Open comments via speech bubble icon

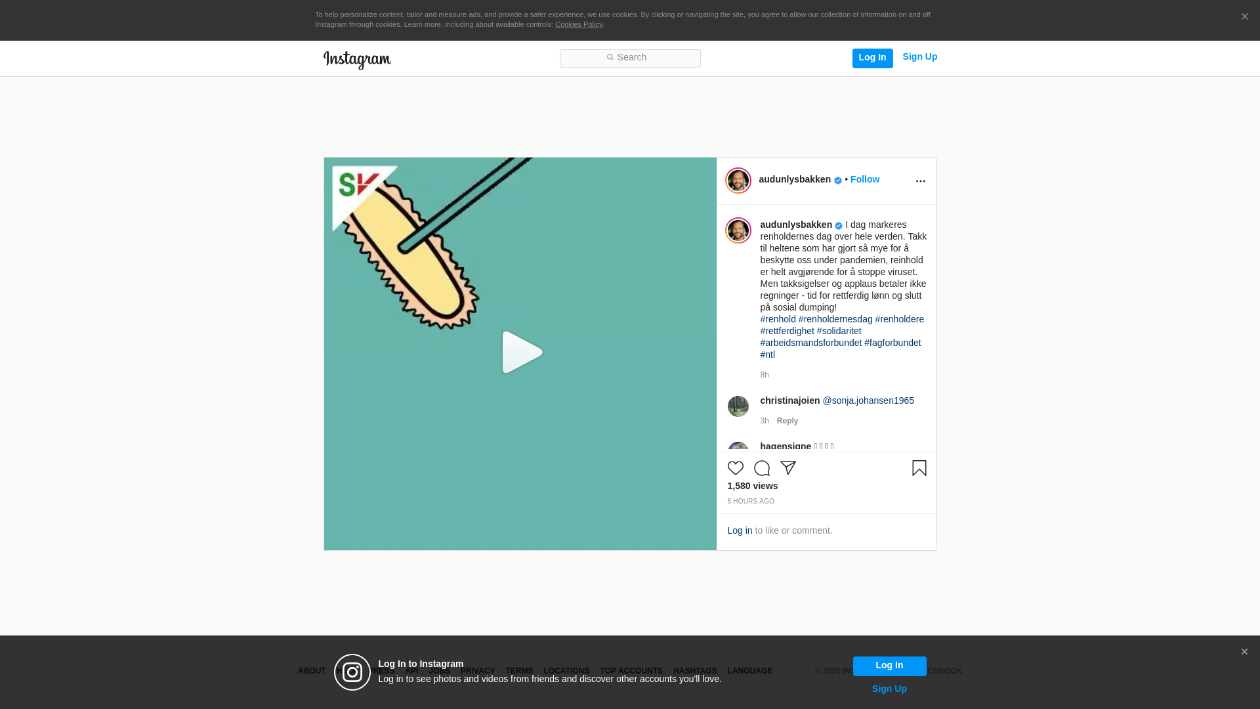pyautogui.click(x=761, y=468)
